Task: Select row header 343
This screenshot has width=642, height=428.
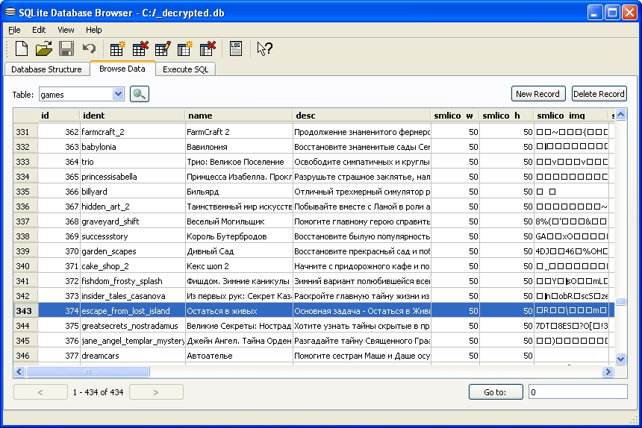Action: [x=26, y=311]
